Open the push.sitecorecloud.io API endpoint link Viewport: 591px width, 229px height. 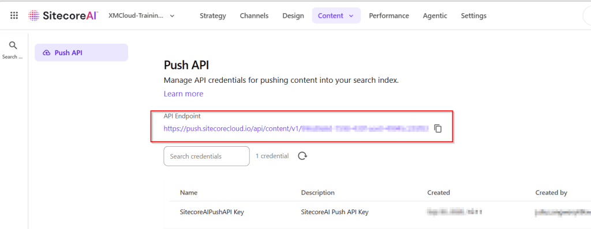click(296, 129)
